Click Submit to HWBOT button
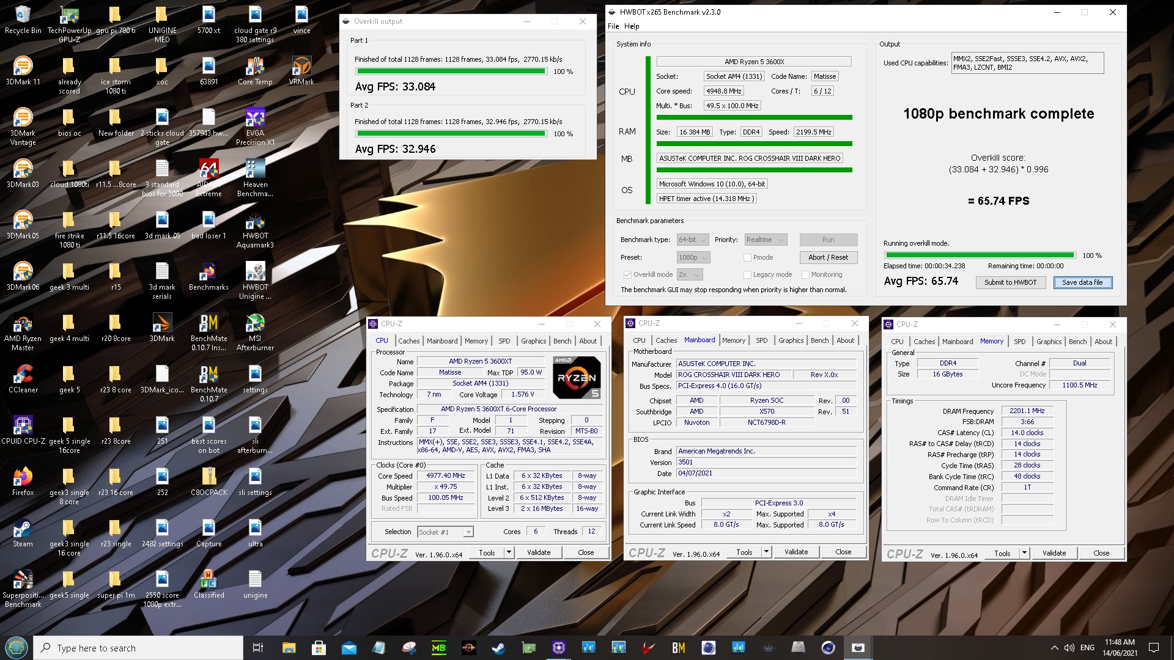This screenshot has width=1174, height=660. pos(1010,282)
